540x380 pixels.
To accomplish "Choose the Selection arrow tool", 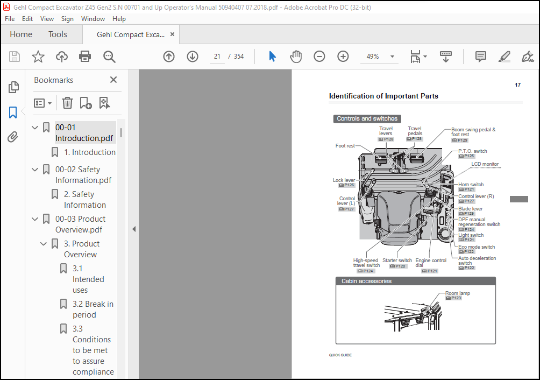I will [272, 57].
